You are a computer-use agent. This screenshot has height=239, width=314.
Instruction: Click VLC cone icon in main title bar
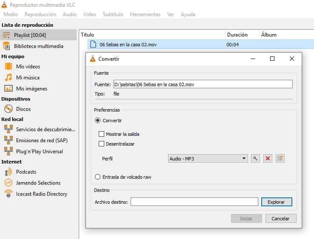(4, 5)
